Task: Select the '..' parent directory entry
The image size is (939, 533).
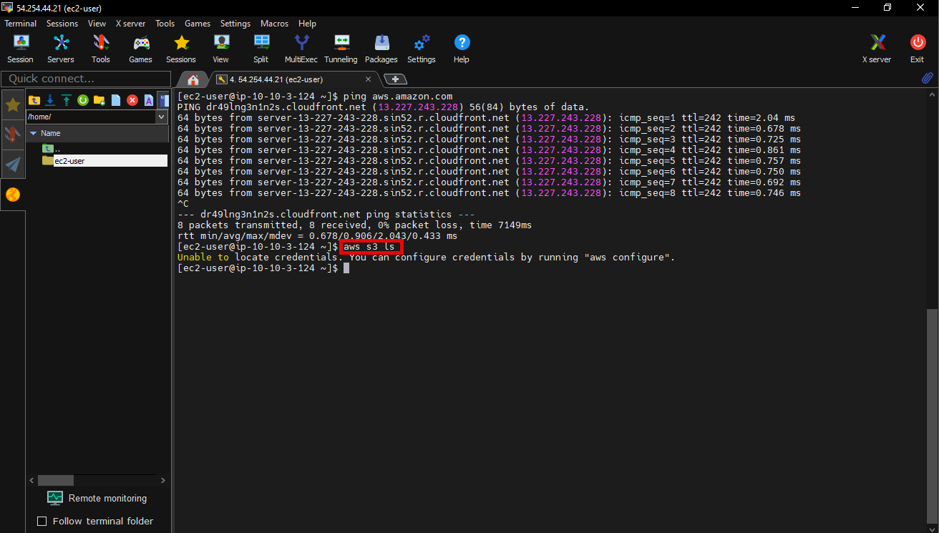Action: tap(52, 148)
